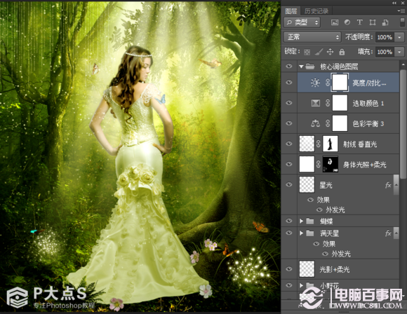The width and height of the screenshot is (407, 314).
Task: Expand the 满天星 group triangle
Action: [301, 233]
